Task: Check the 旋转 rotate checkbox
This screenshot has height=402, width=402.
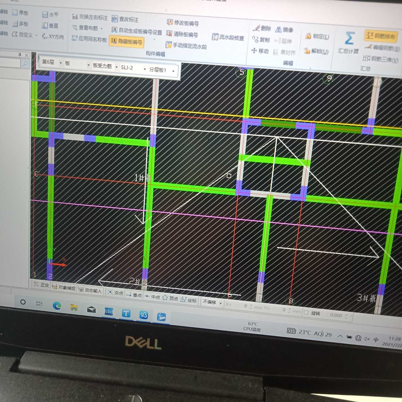Action: [306, 312]
